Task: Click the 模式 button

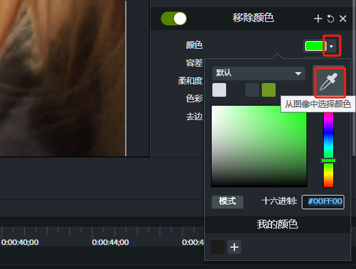Action: coord(227,202)
